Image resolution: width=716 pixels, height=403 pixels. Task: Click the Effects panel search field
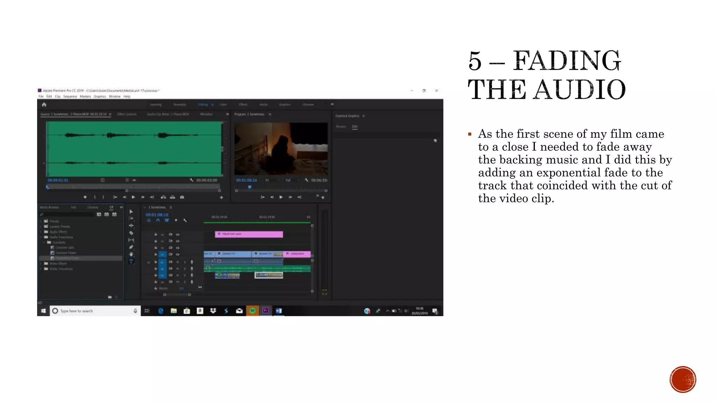[x=66, y=214]
